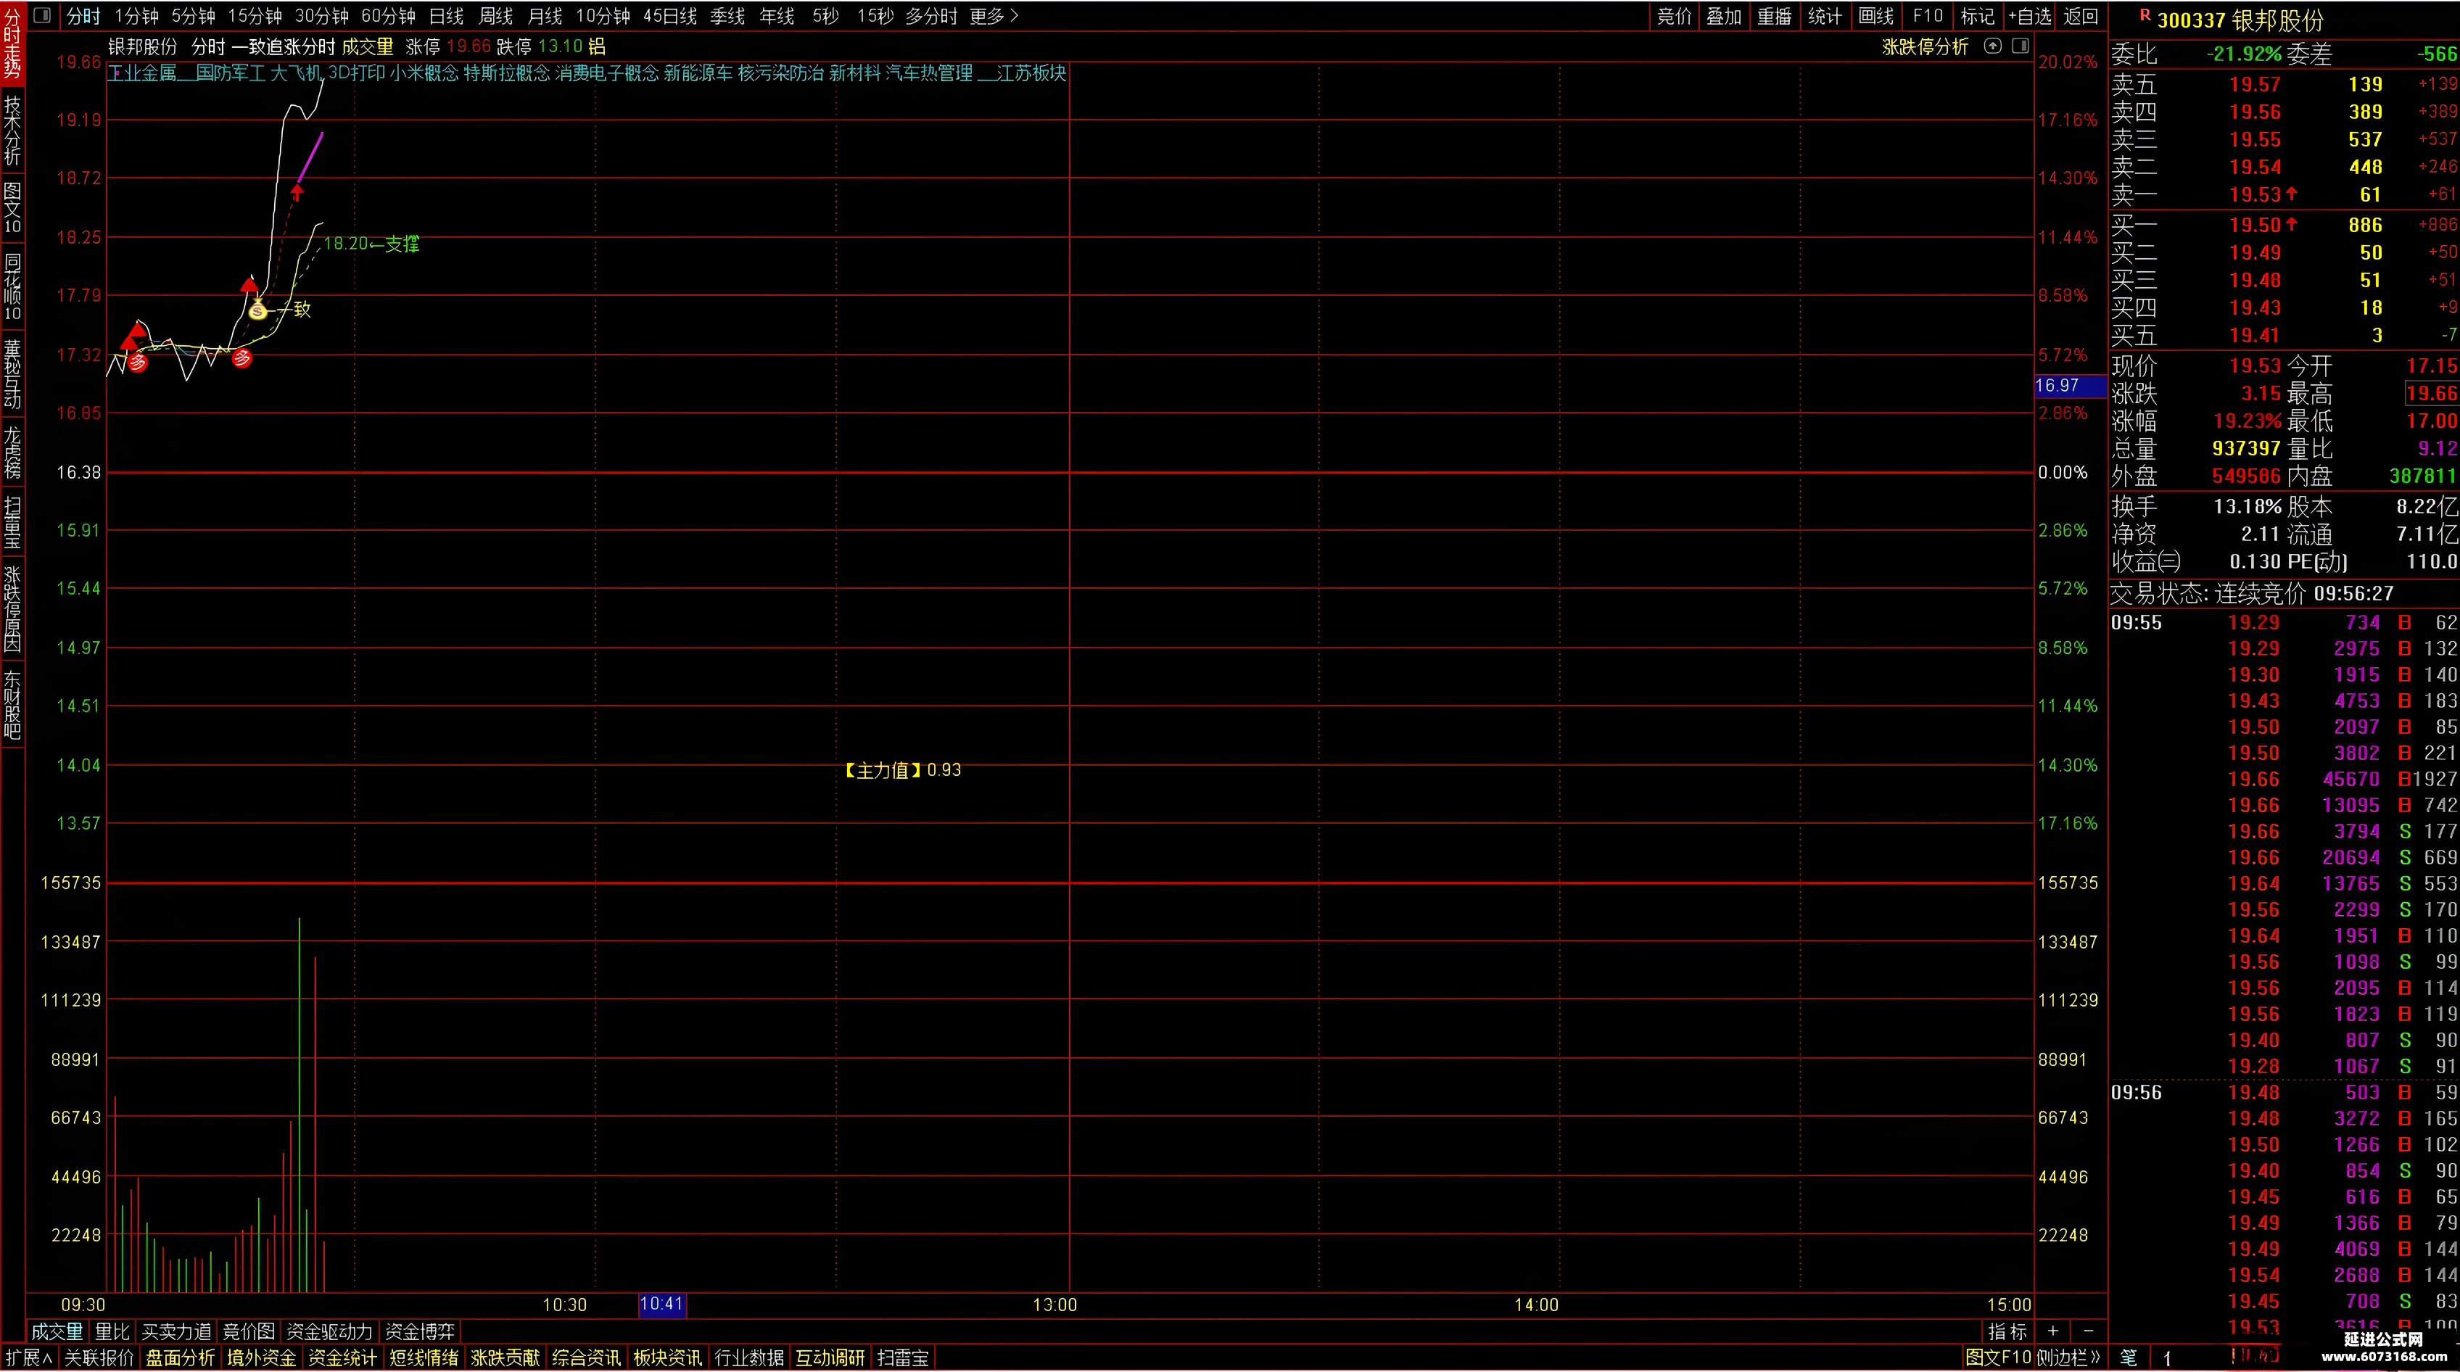Toggle 叠加 overlay mode
Screen dimensions: 2460x1372
point(1724,16)
